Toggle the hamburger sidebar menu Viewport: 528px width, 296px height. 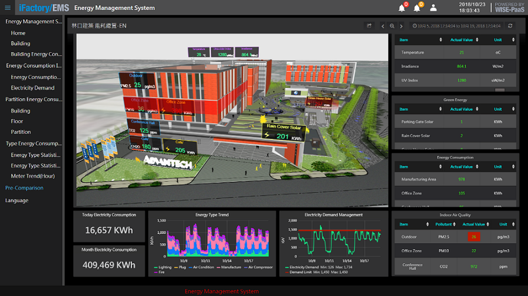tap(8, 8)
